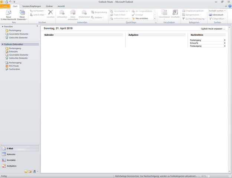Click the zoom slider in the status bar
The width and height of the screenshot is (232, 178).
(x=219, y=176)
